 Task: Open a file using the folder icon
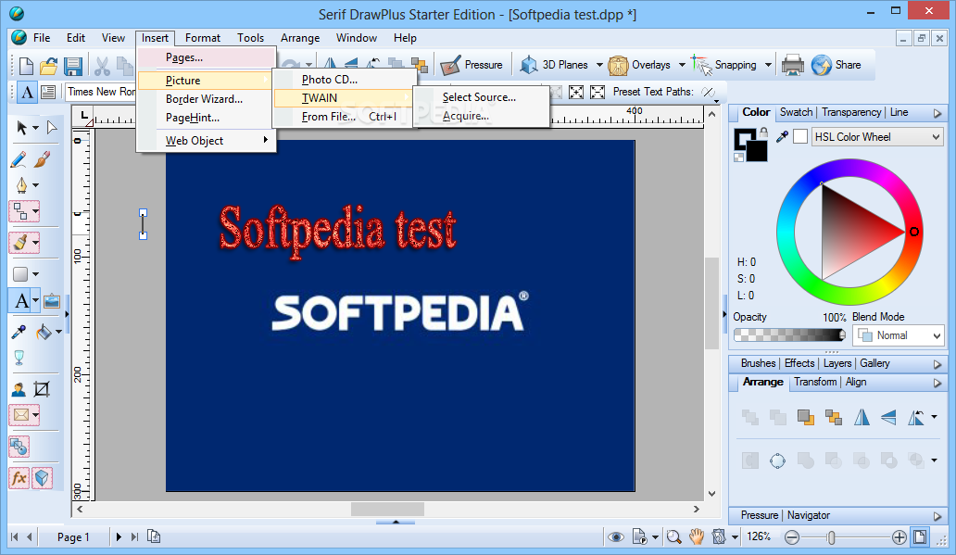[49, 65]
